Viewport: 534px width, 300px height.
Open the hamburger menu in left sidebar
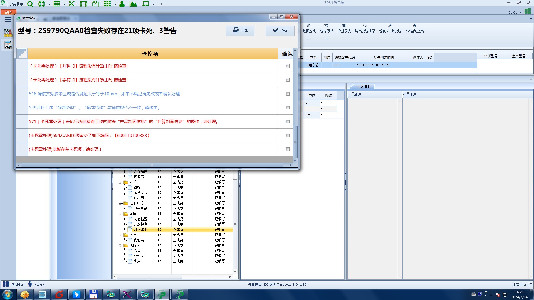(x=8, y=20)
